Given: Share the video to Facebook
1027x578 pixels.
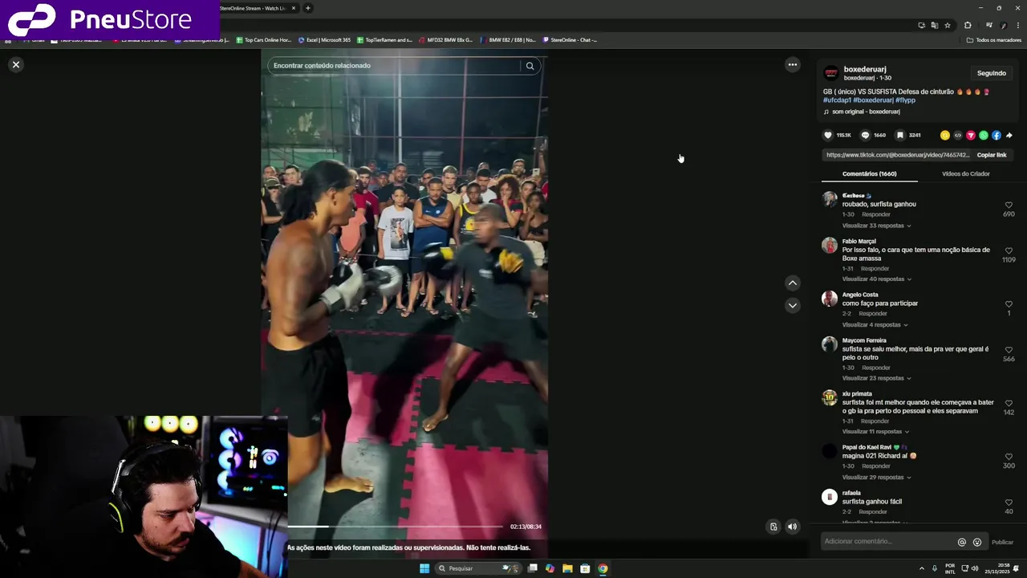Looking at the screenshot, I should point(996,135).
